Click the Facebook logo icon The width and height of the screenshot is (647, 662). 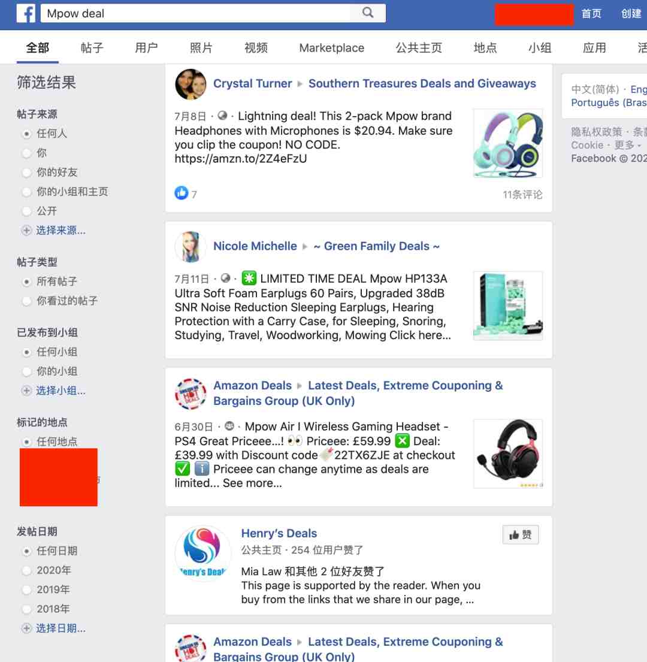(26, 14)
